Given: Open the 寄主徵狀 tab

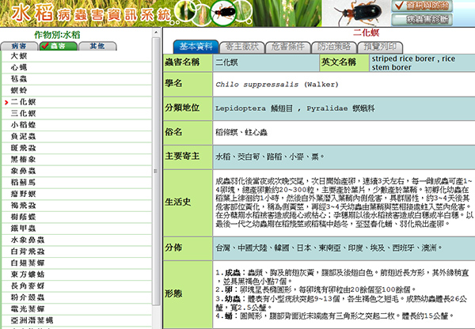Looking at the screenshot, I should [241, 47].
